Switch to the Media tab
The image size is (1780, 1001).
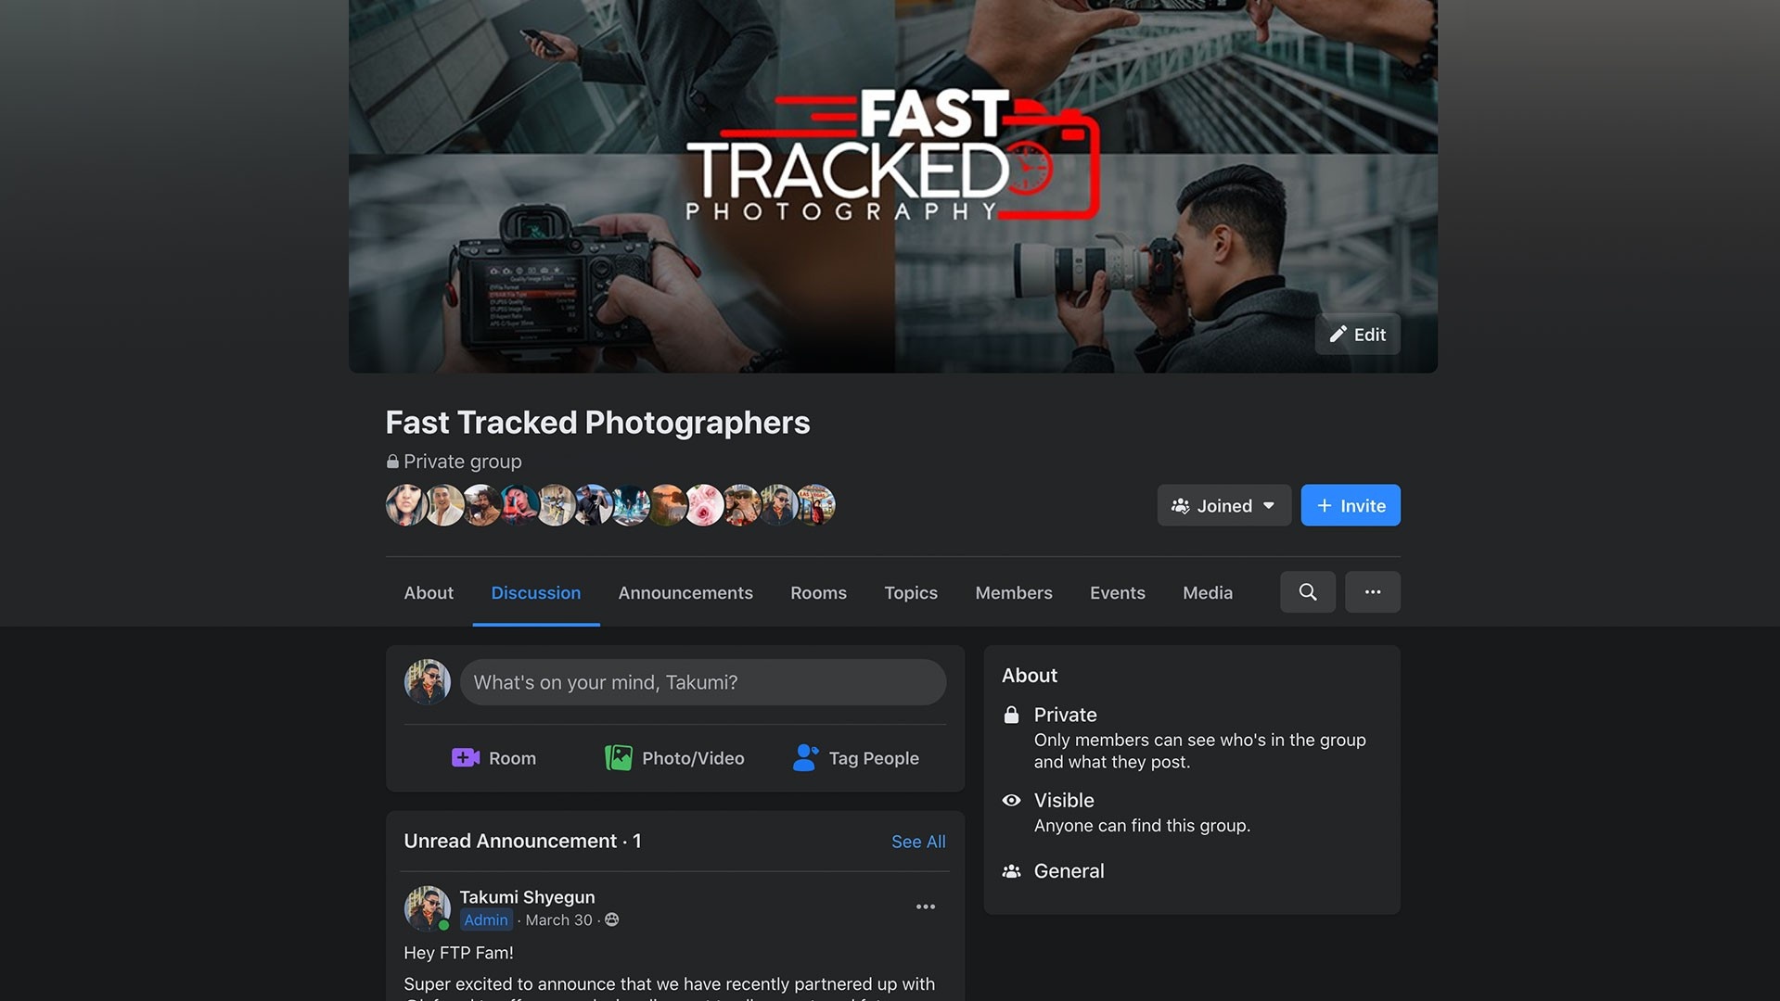click(x=1208, y=592)
